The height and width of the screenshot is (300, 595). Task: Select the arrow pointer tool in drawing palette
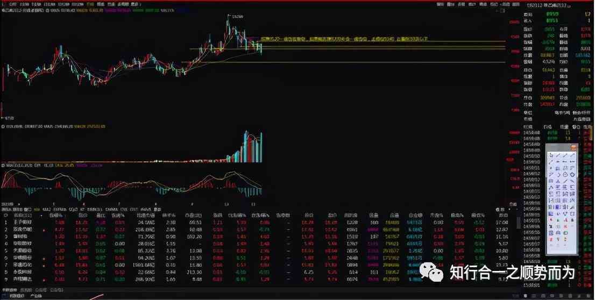point(551,155)
